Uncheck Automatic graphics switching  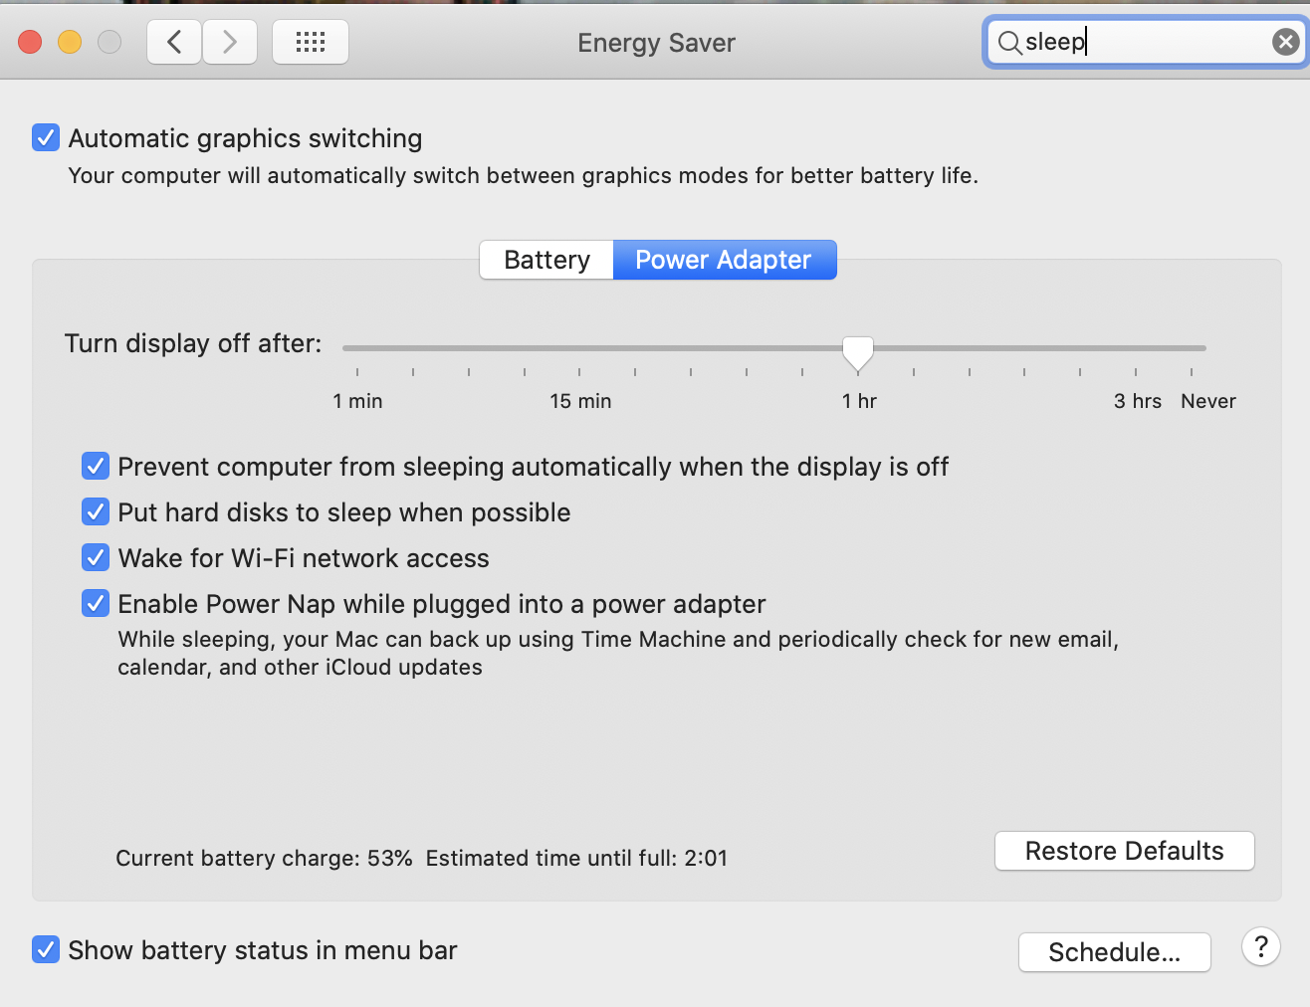point(45,137)
